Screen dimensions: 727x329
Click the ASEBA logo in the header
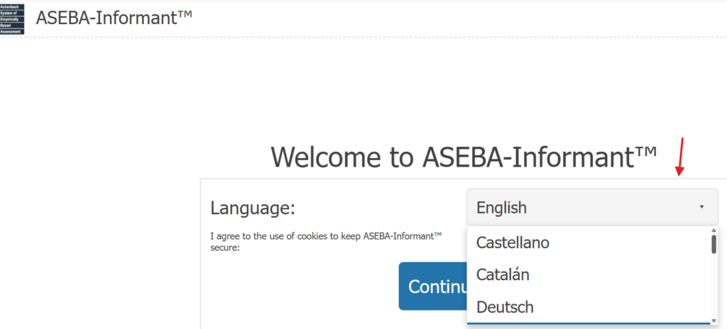pyautogui.click(x=12, y=18)
